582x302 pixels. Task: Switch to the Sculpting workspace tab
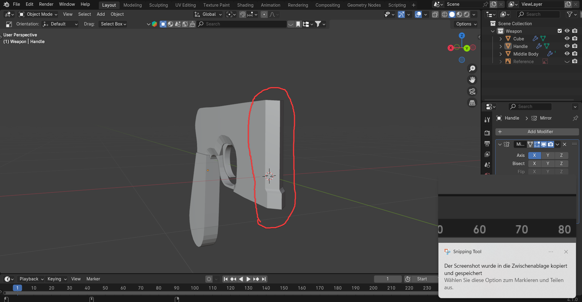(158, 5)
